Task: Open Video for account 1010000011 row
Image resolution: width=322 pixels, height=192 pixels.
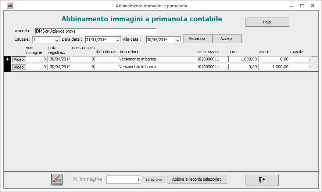Action: pos(19,67)
